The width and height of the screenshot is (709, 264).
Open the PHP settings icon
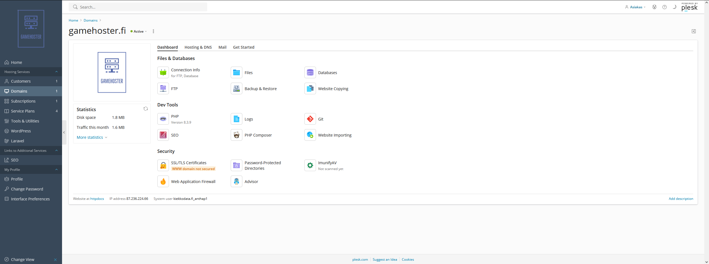[163, 119]
